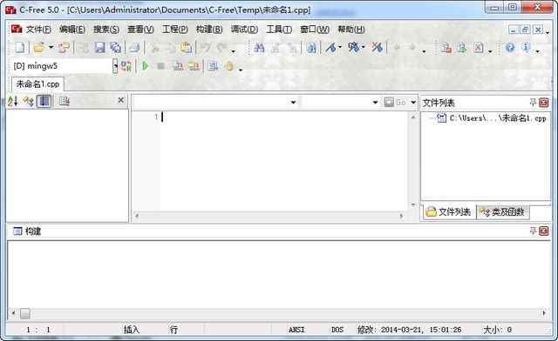Click the build with red square icon
Screen dimensions: 558x341
446,47
